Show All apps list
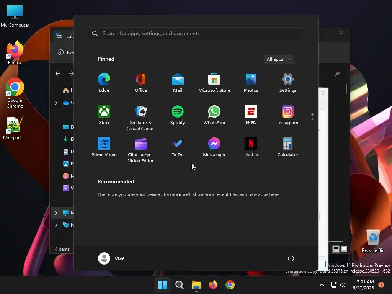Image resolution: width=392 pixels, height=294 pixels. coord(279,59)
